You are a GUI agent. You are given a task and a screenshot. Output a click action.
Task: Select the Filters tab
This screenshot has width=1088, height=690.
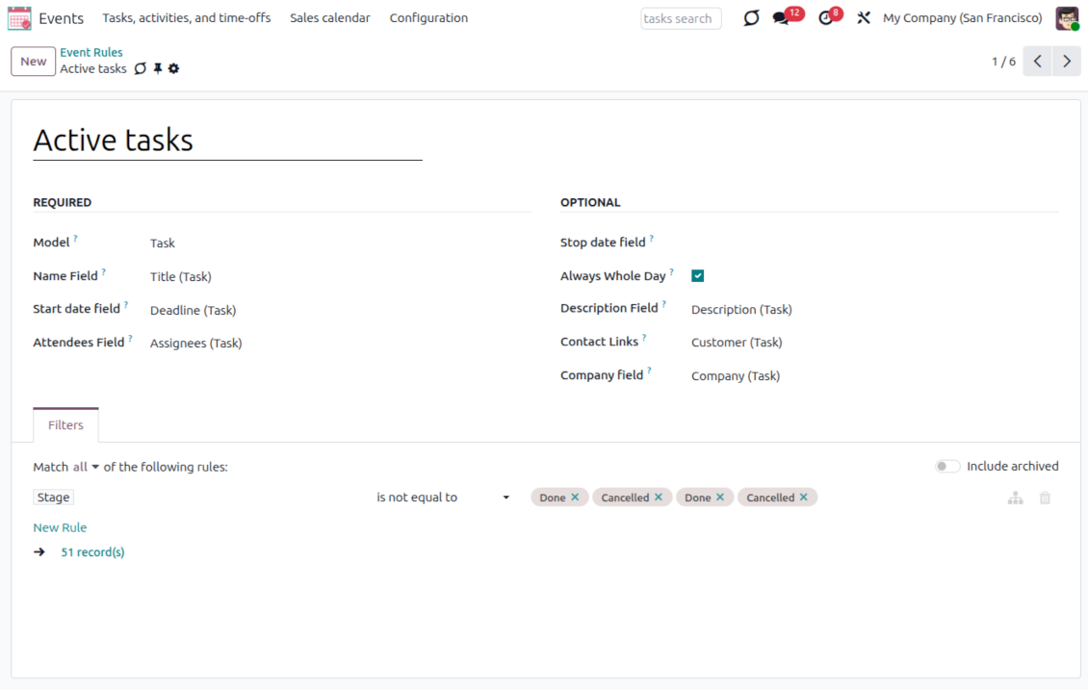[65, 425]
